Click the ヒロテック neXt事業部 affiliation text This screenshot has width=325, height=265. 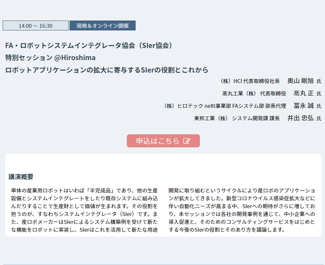pyautogui.click(x=225, y=106)
